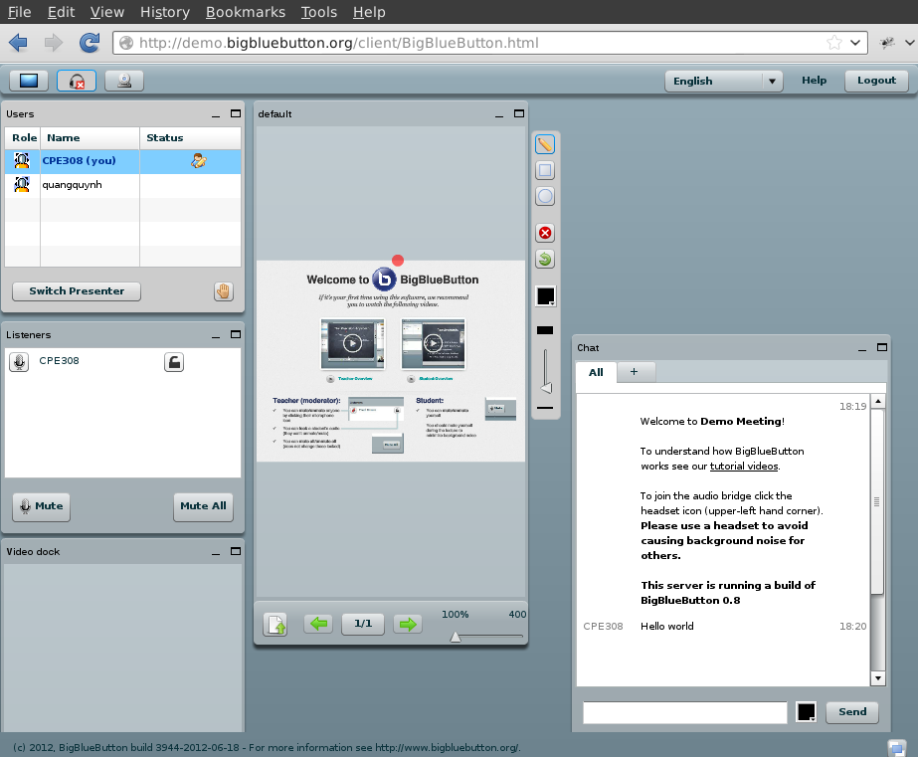Click the chat message input field

click(685, 712)
